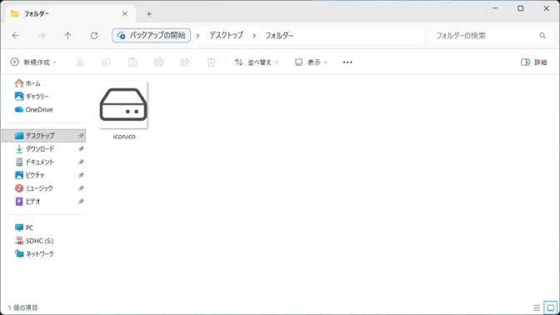560x315 pixels.
Task: Click the 1 個の項目 status text
Action: (22, 307)
